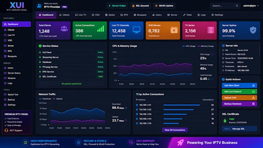This screenshot has height=148, width=263.
Task: Switch to the EPG tab
Action: [124, 15]
